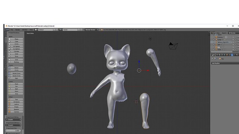
Task: Open the properties editor type selector
Action: tap(213, 55)
